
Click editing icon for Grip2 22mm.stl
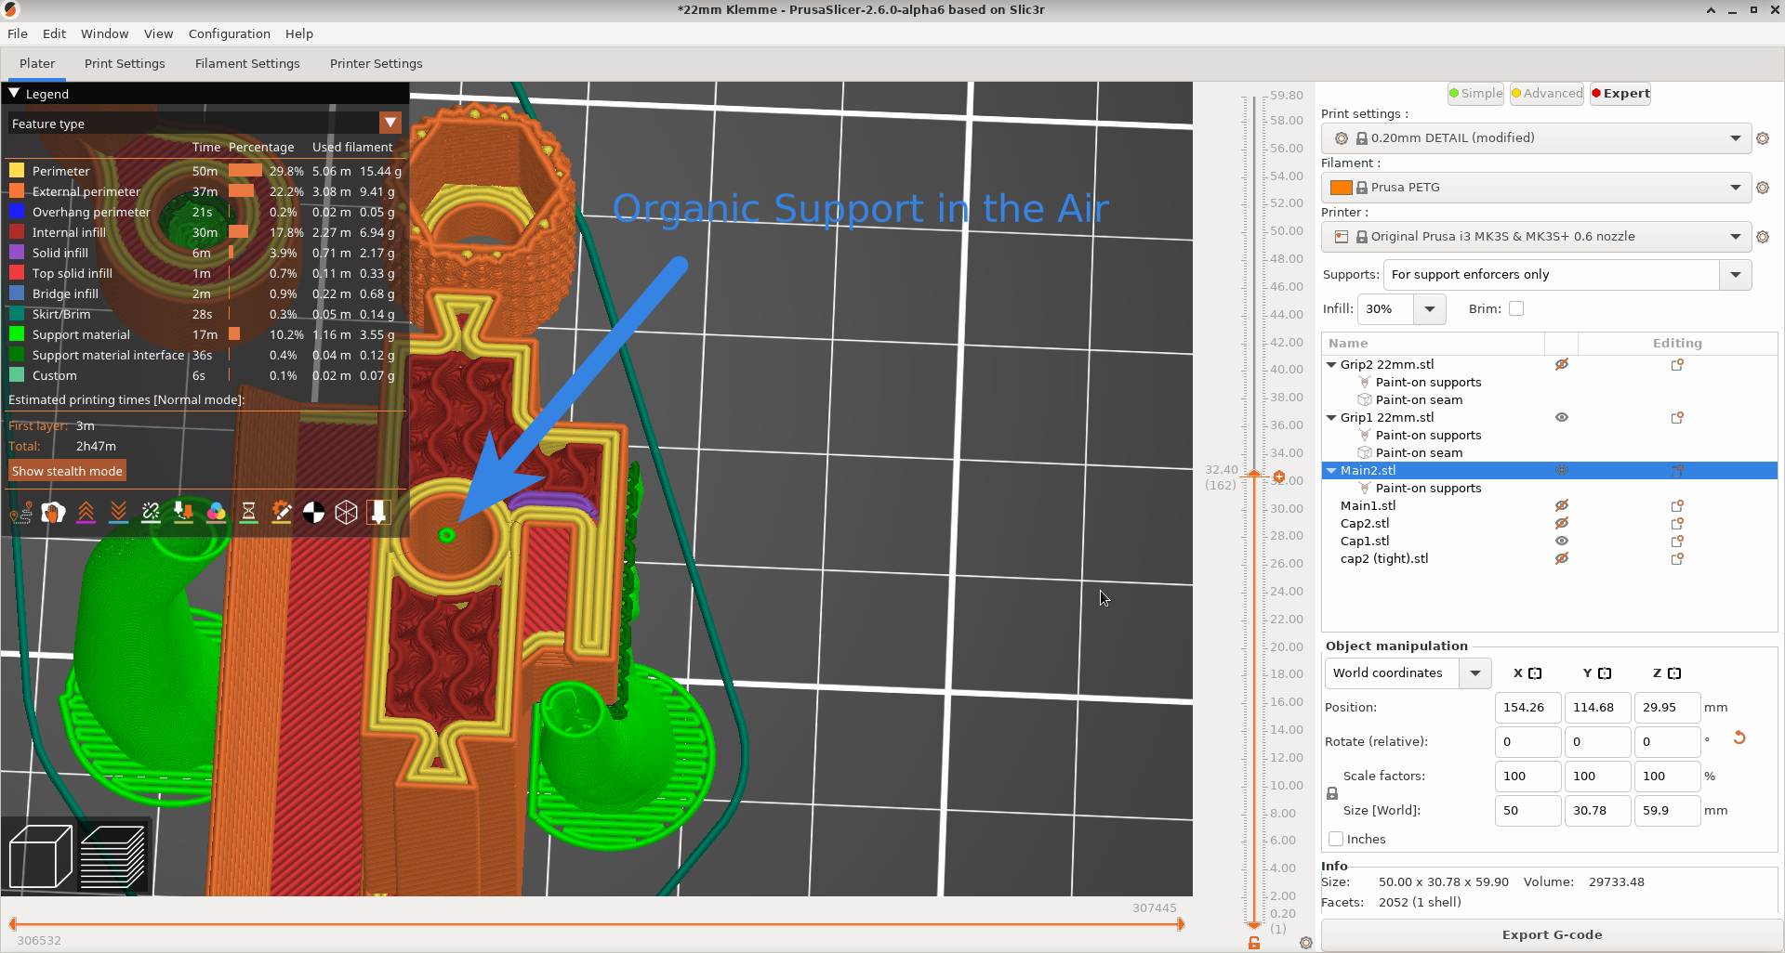point(1677,365)
